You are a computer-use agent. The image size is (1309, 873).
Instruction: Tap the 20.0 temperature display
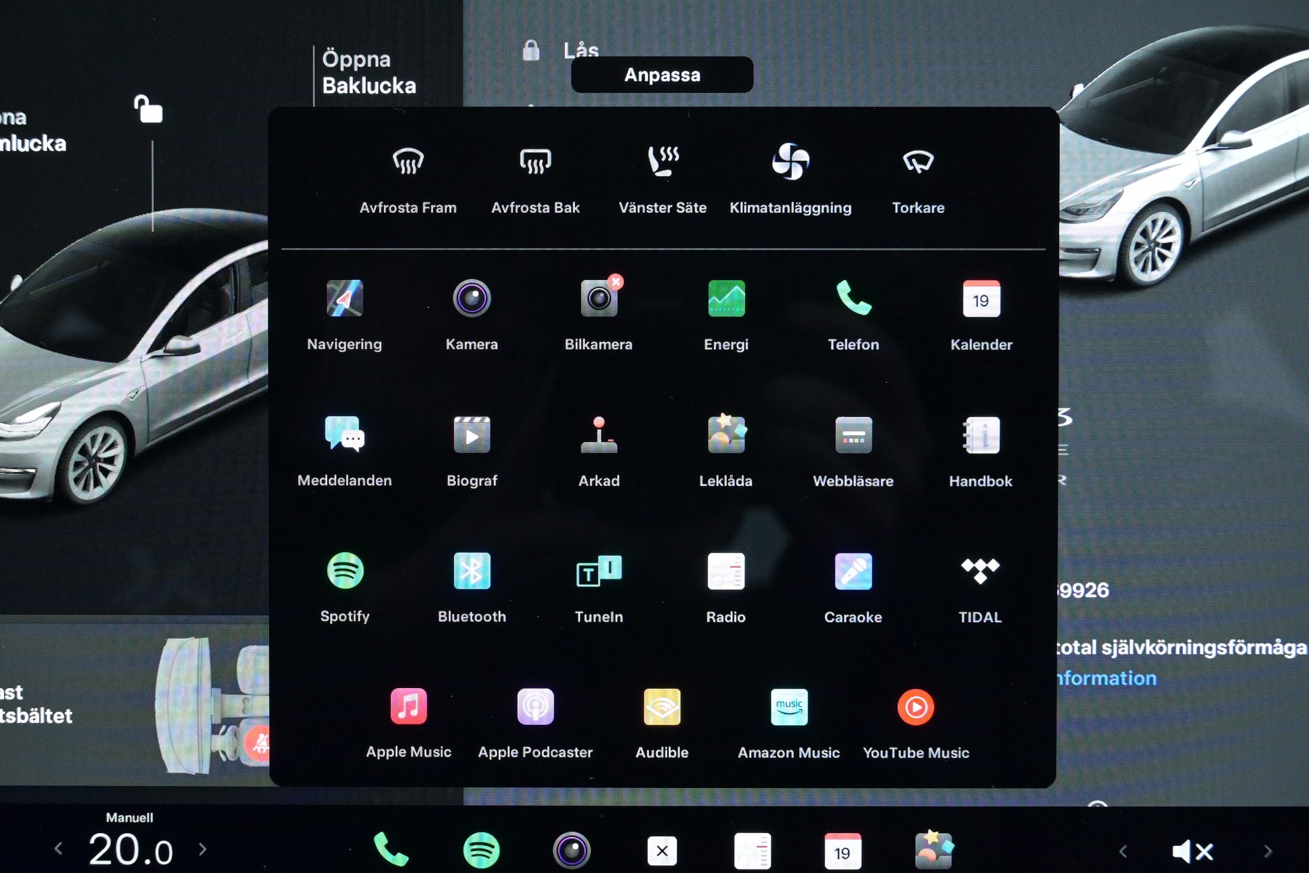(x=131, y=849)
